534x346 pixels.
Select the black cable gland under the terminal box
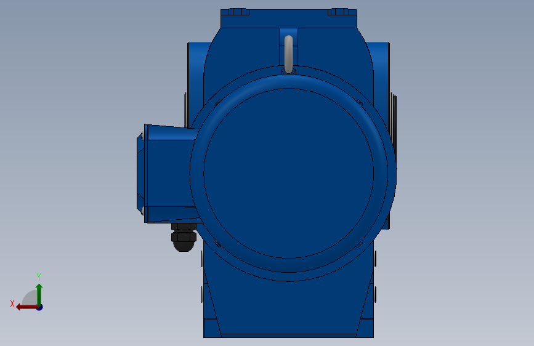click(x=184, y=238)
